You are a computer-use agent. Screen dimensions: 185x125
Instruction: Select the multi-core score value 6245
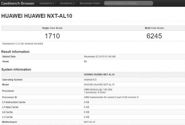tap(154, 36)
